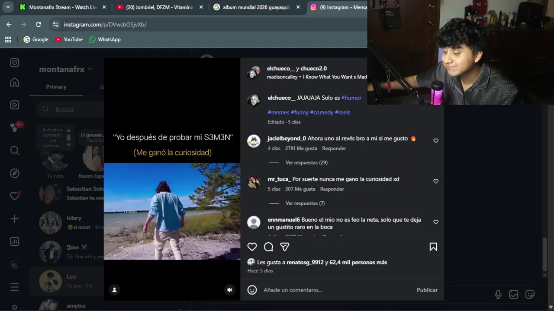Click the Buscar search field

tap(70, 110)
